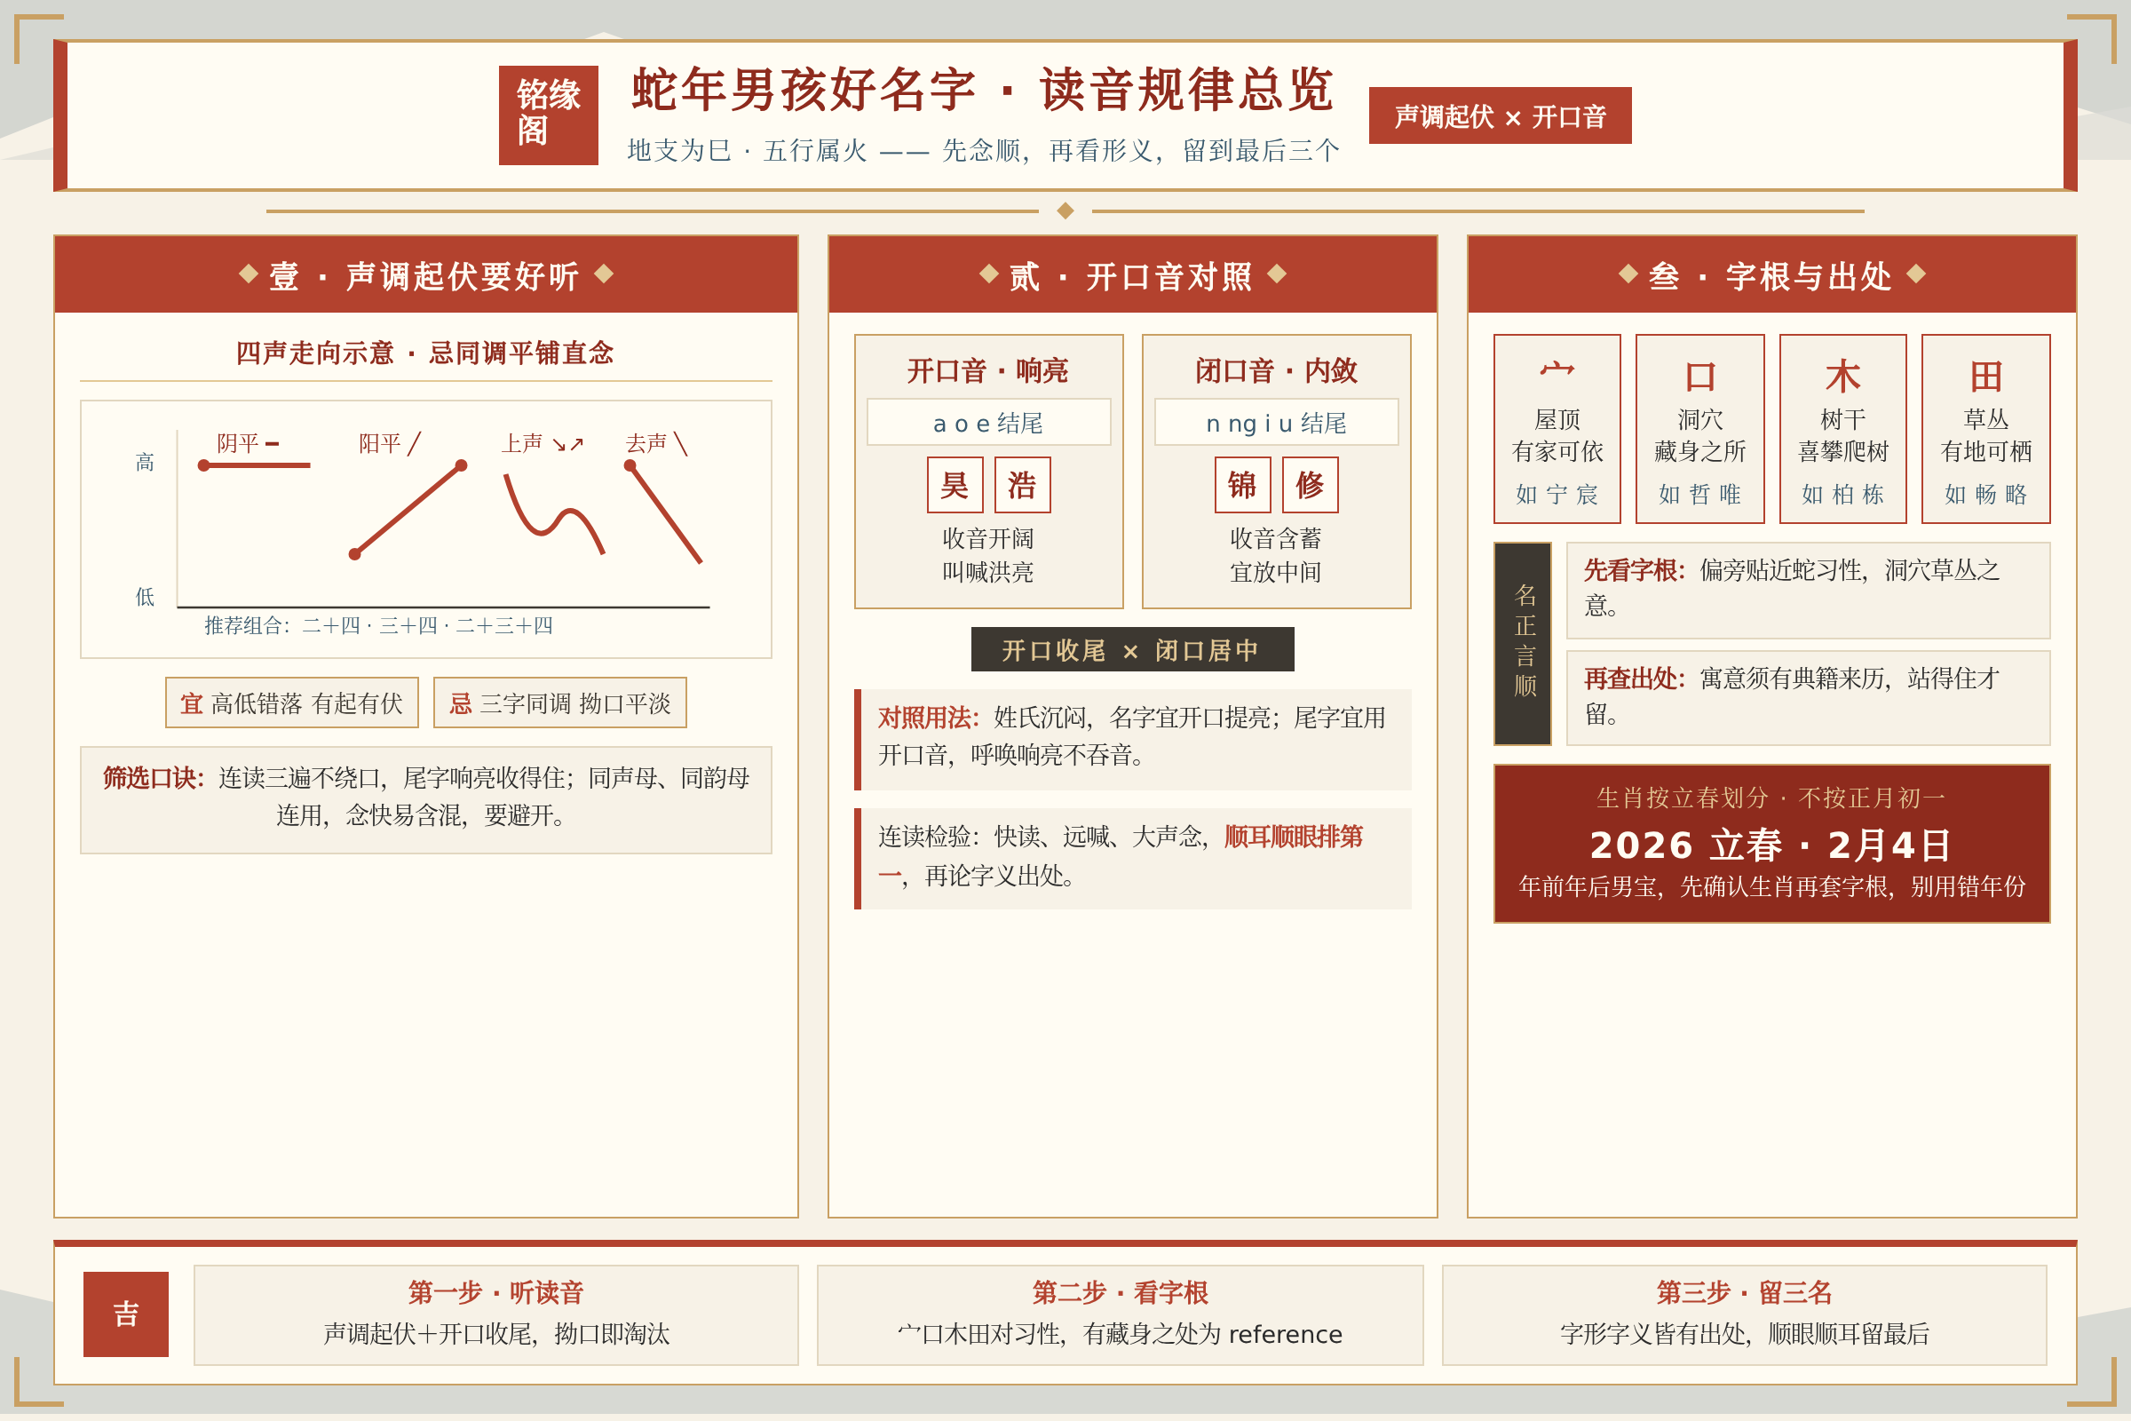The height and width of the screenshot is (1421, 2131).
Task: Click the 推荐组合 line under chart
Action: click(x=378, y=625)
